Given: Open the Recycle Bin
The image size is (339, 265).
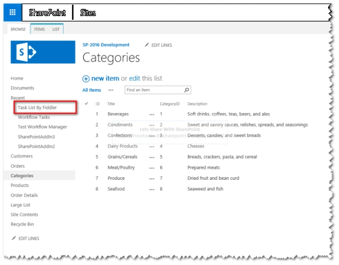Looking at the screenshot, I should point(22,224).
